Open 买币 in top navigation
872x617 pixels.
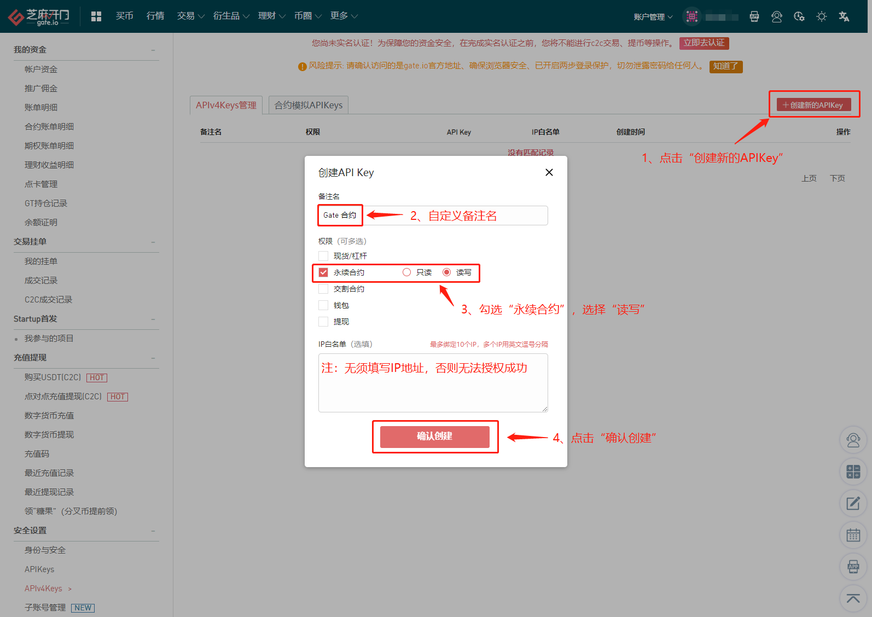click(x=125, y=16)
